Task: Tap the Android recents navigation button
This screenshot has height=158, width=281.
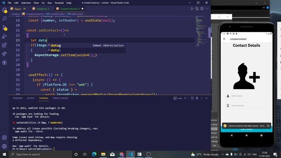Action: coord(261,136)
